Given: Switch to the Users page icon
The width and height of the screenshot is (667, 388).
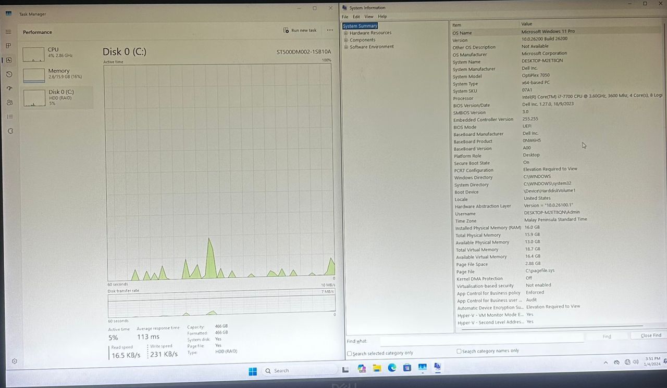Looking at the screenshot, I should [9, 102].
